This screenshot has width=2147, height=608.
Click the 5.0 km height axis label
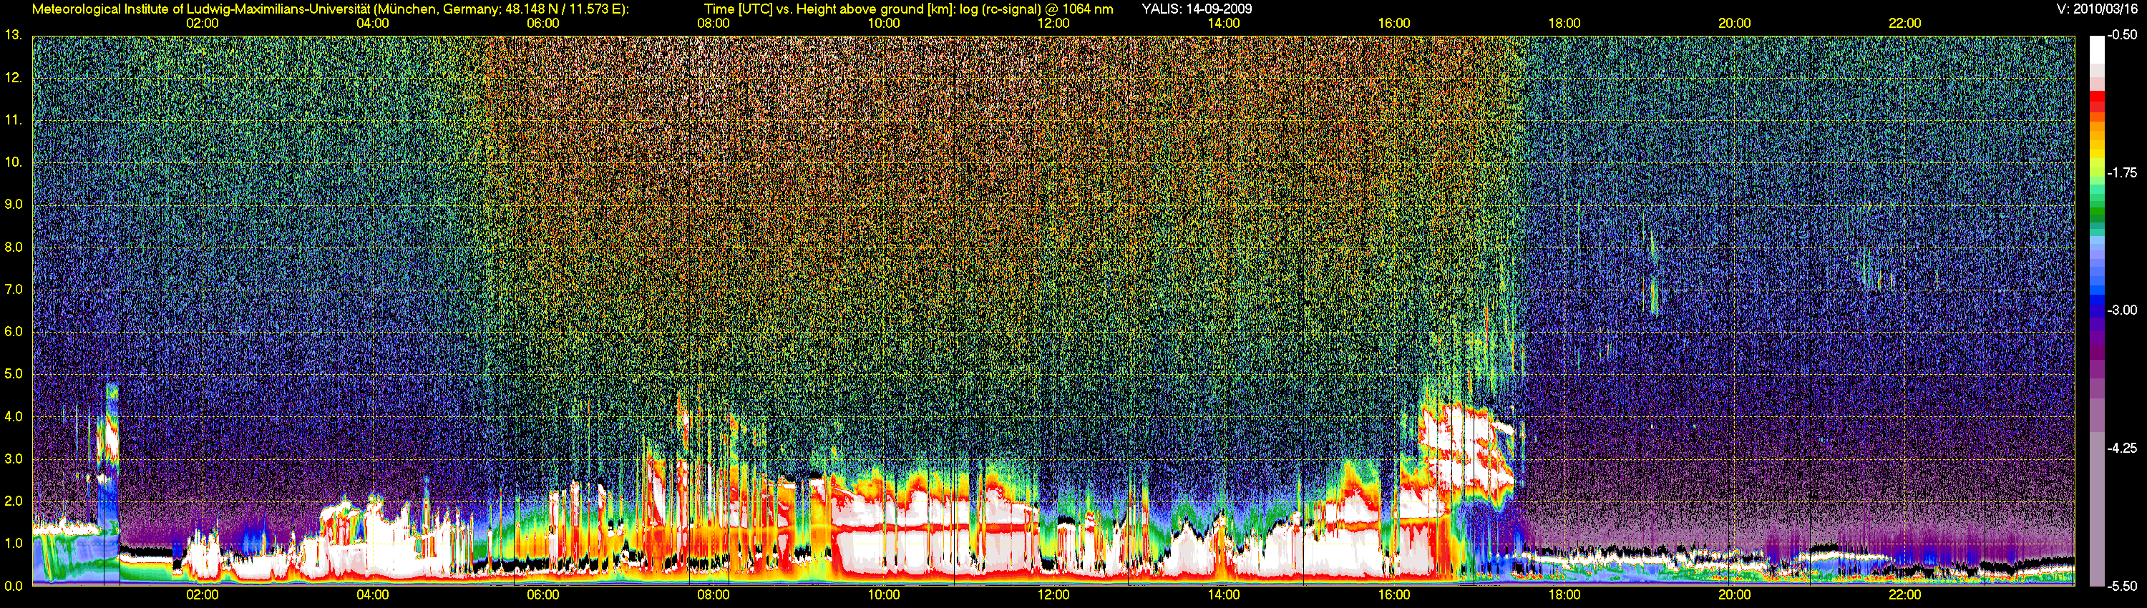point(14,373)
